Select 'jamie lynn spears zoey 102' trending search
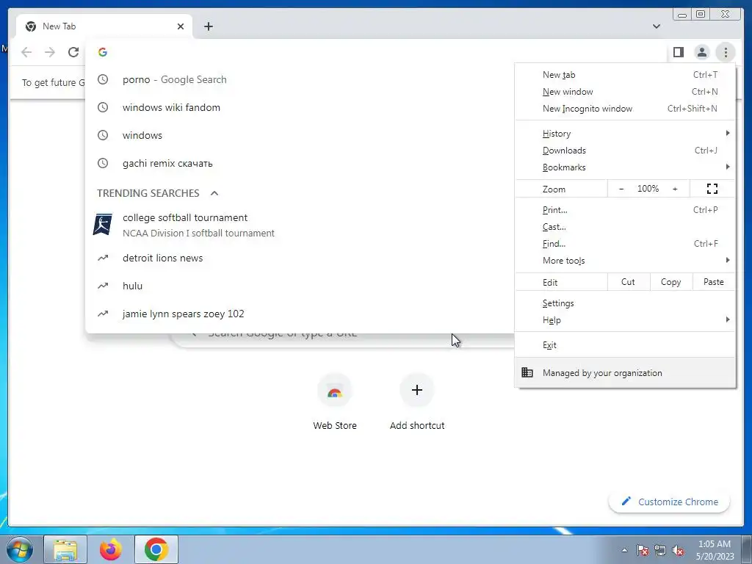The height and width of the screenshot is (564, 752). (x=300, y=314)
